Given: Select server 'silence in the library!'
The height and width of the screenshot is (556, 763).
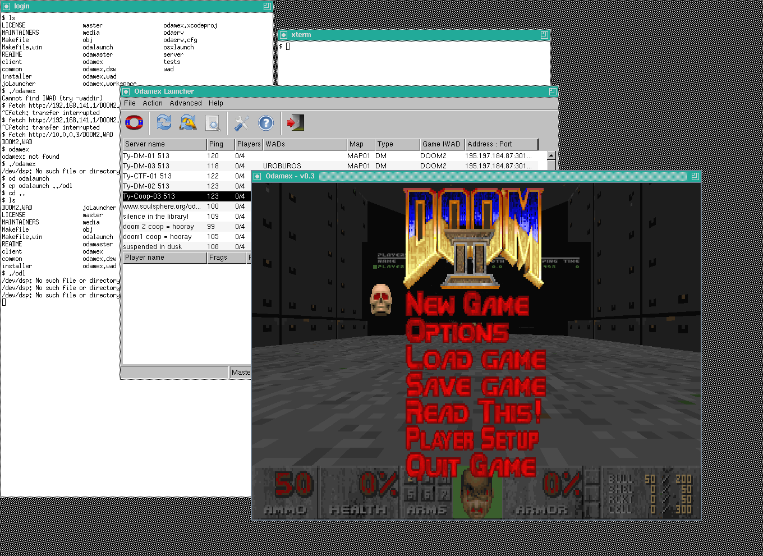Looking at the screenshot, I should click(187, 217).
